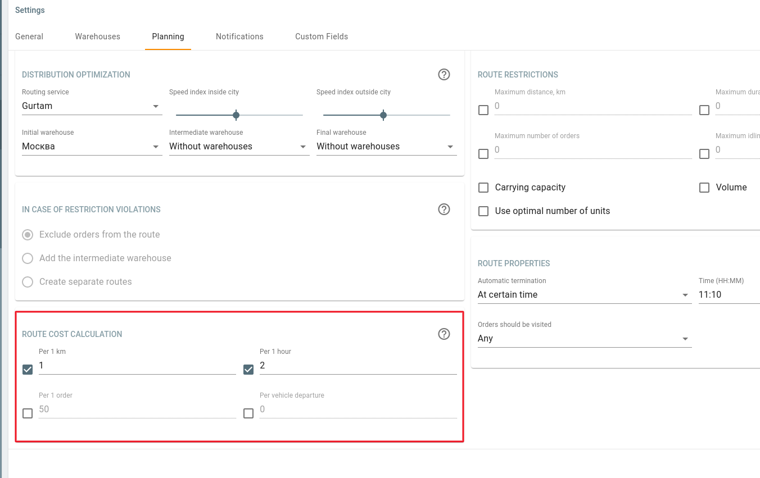
Task: Expand the Orders should be visited dropdown
Action: [583, 339]
